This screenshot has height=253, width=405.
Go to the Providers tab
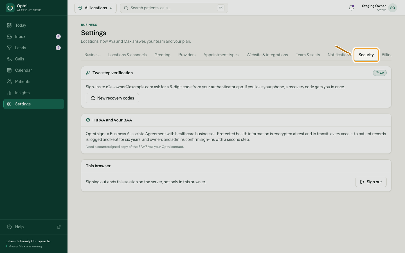click(x=187, y=55)
